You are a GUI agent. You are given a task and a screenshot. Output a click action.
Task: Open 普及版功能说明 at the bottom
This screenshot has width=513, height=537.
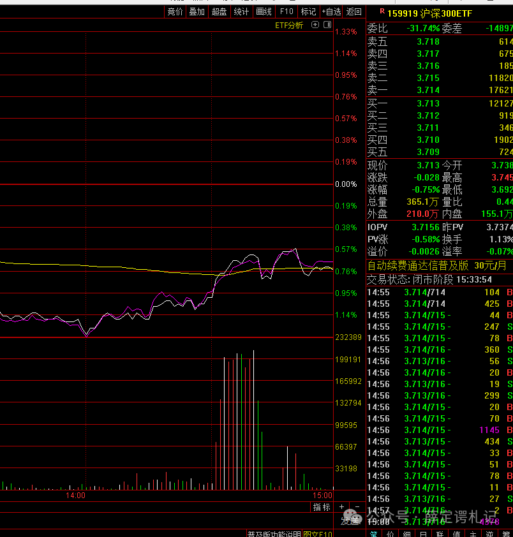274,534
